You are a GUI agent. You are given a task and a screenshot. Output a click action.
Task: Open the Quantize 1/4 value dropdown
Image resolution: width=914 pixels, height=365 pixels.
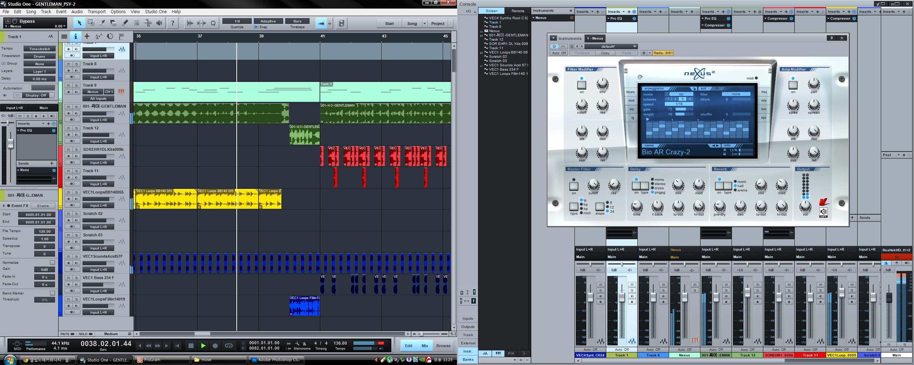coord(237,21)
